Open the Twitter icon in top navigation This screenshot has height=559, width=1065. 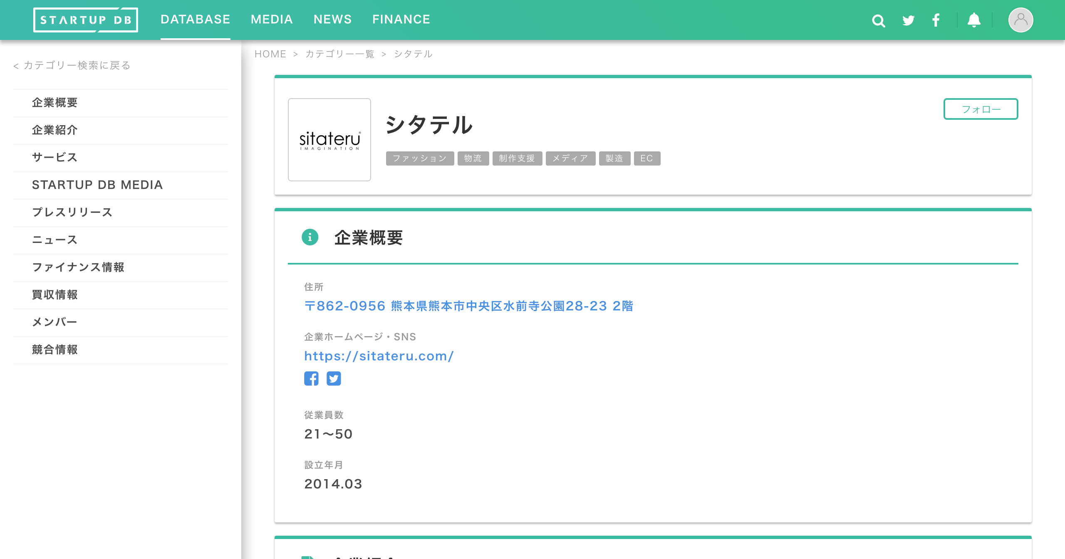coord(908,20)
